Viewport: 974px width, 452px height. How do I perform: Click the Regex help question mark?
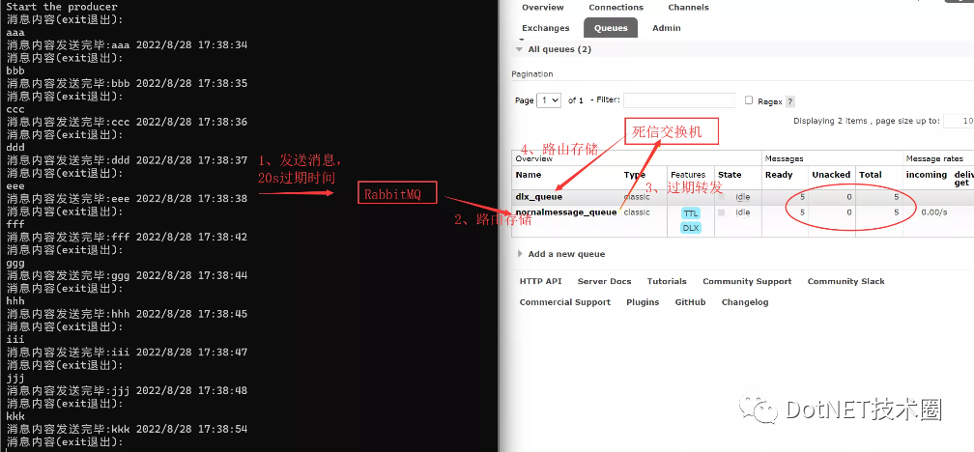(790, 101)
